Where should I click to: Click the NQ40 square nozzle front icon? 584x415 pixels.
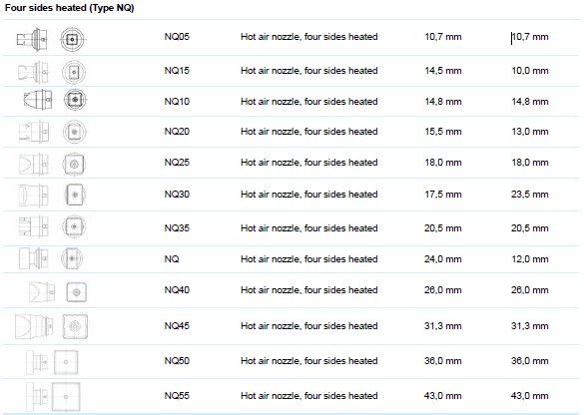click(x=76, y=292)
